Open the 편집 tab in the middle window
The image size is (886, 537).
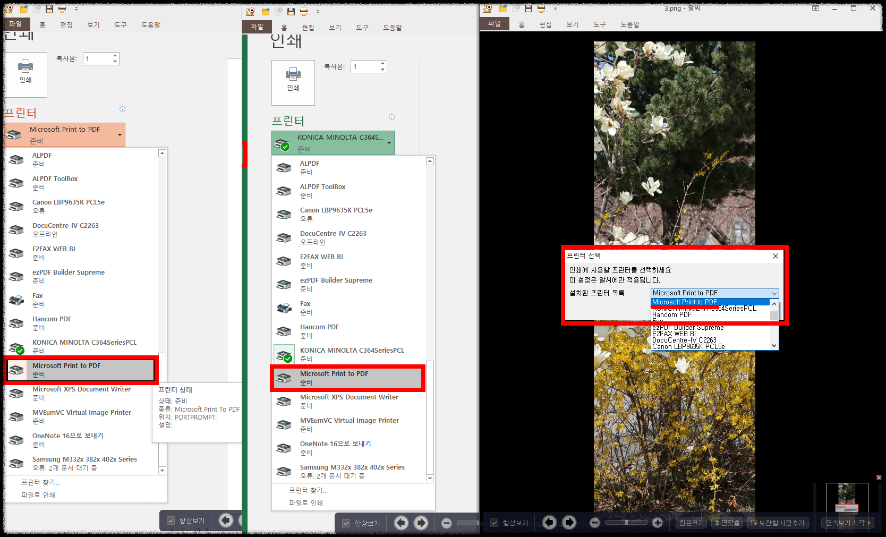point(308,28)
